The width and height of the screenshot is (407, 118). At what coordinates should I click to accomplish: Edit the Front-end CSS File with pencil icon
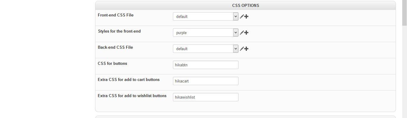point(242,16)
